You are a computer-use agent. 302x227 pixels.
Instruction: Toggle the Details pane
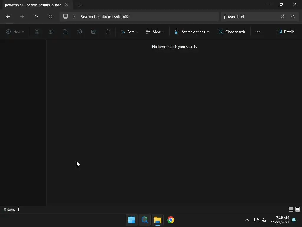coord(285,32)
